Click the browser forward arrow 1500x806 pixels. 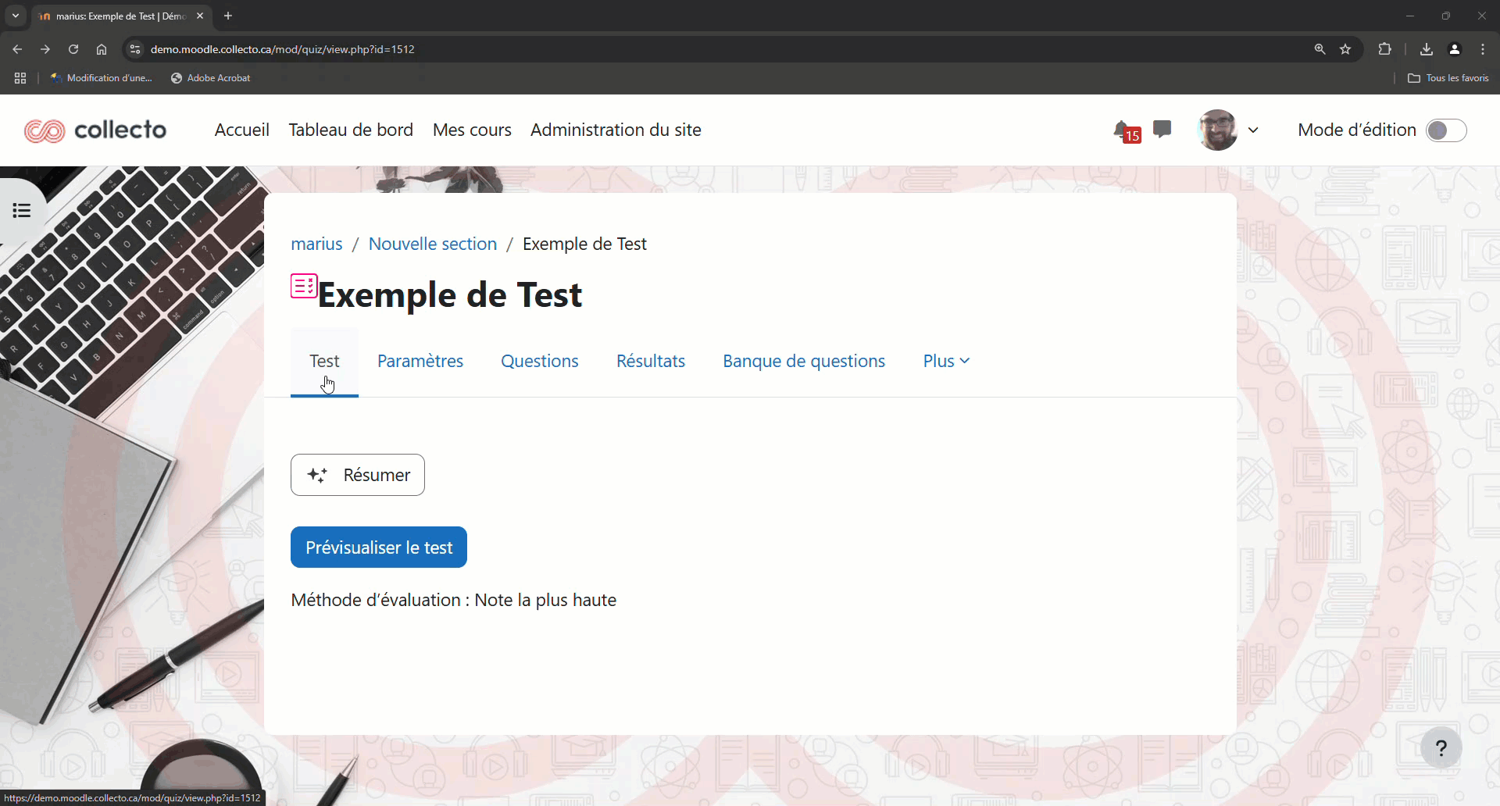click(x=45, y=49)
